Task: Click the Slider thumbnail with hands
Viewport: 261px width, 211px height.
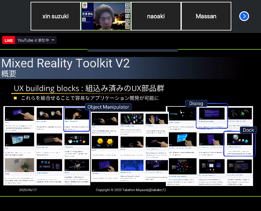Action: pyautogui.click(x=105, y=119)
